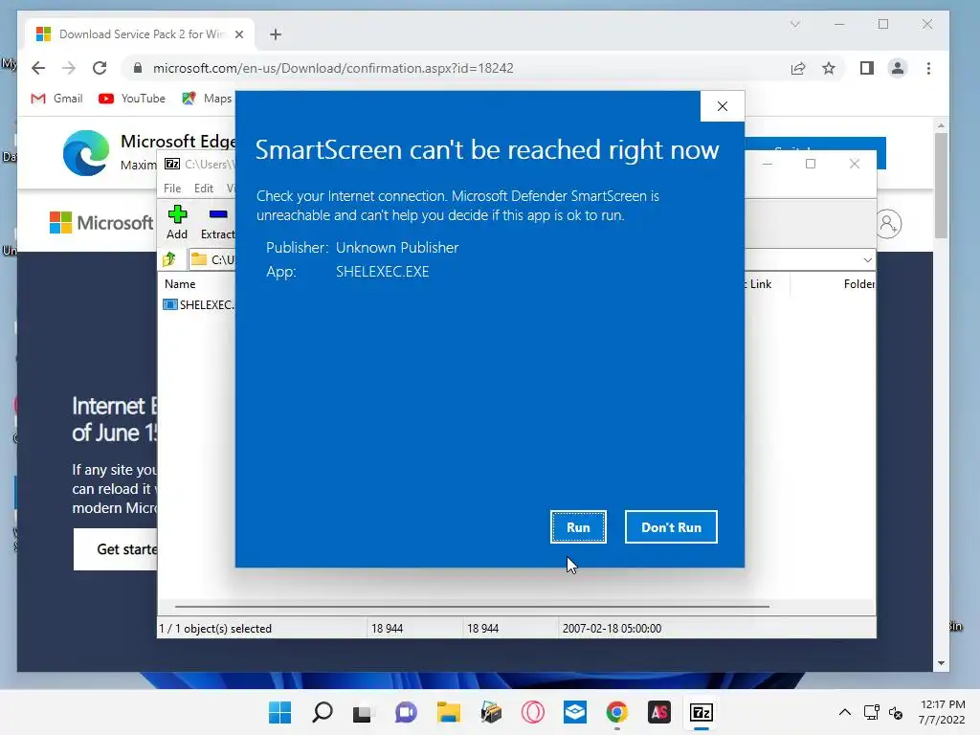Open Chat app on taskbar
This screenshot has height=735, width=980.
405,712
